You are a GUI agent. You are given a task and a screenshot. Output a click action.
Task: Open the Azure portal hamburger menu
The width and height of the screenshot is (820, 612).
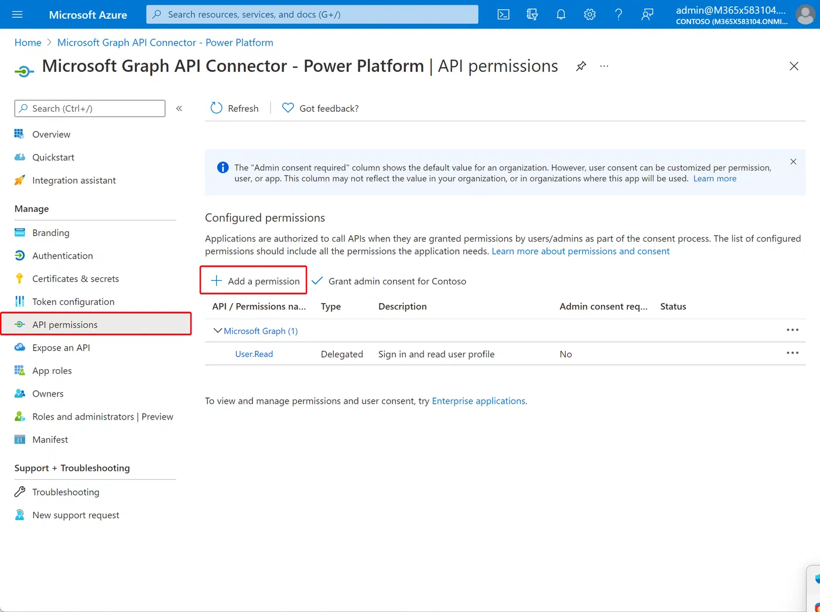point(18,14)
